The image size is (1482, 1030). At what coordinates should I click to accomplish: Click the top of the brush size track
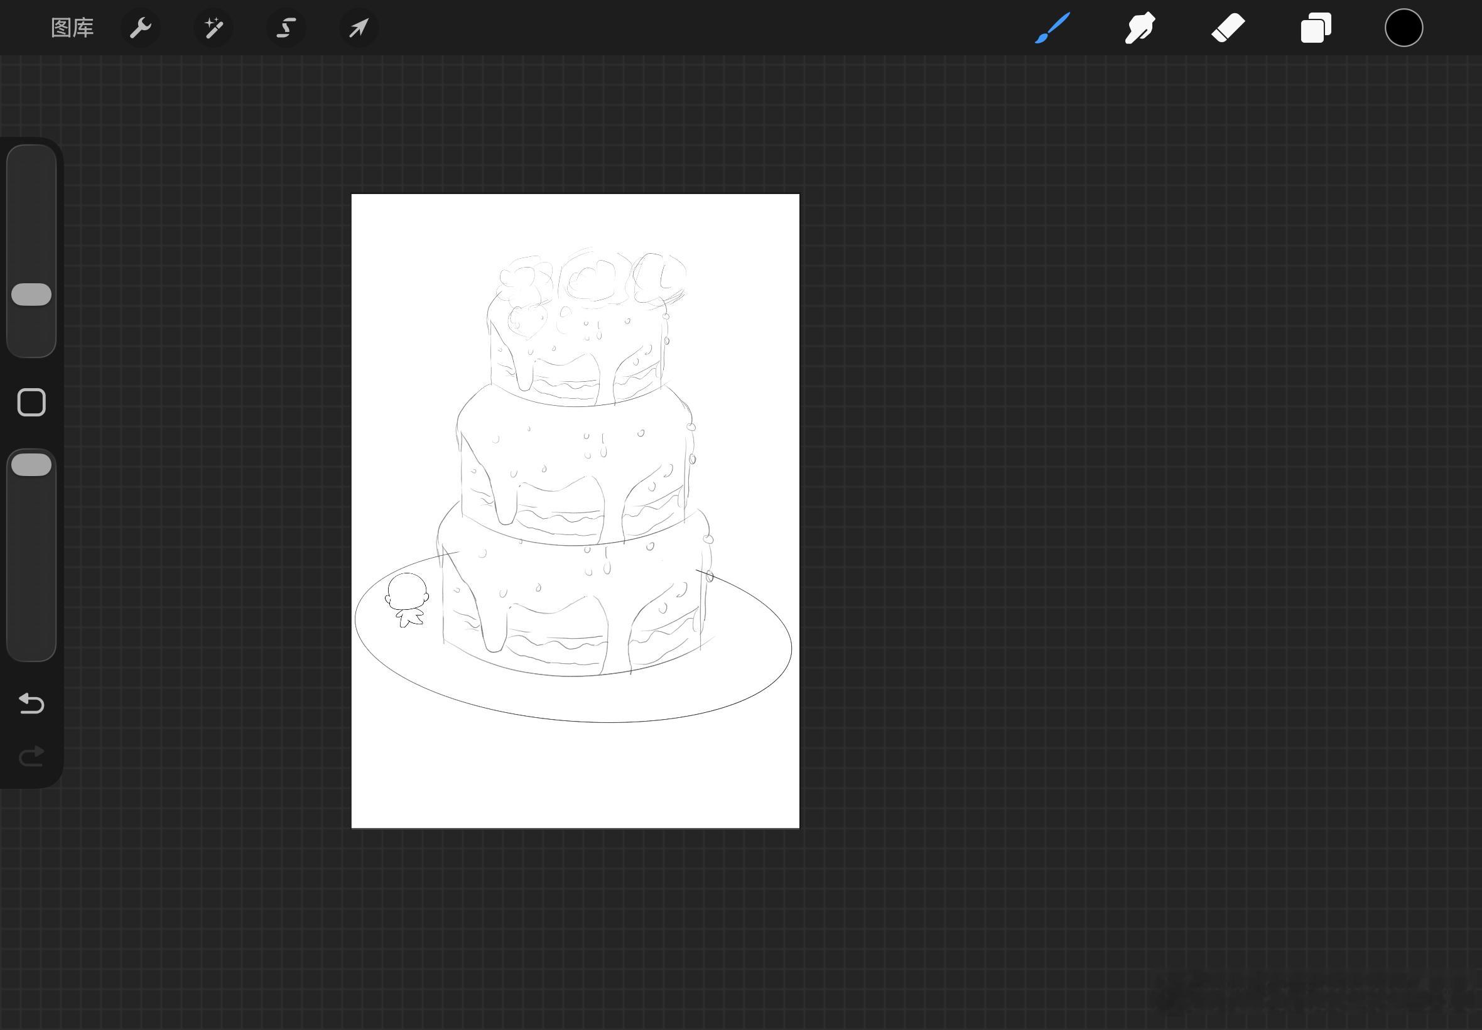31,155
